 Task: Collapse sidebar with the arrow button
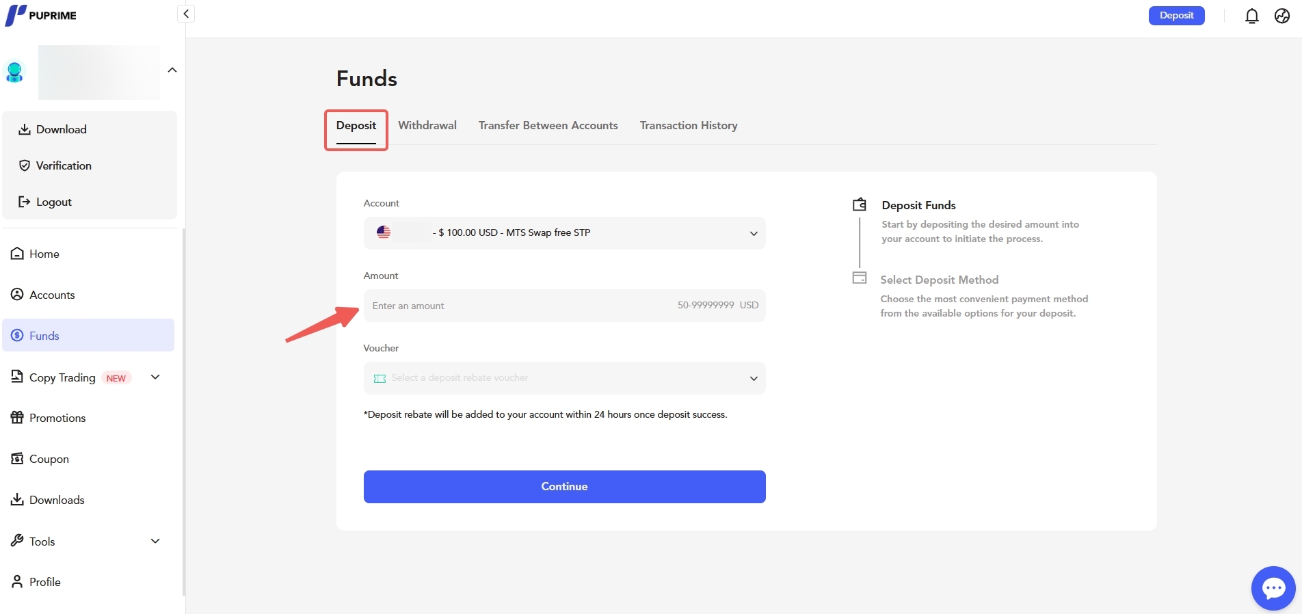click(x=186, y=14)
